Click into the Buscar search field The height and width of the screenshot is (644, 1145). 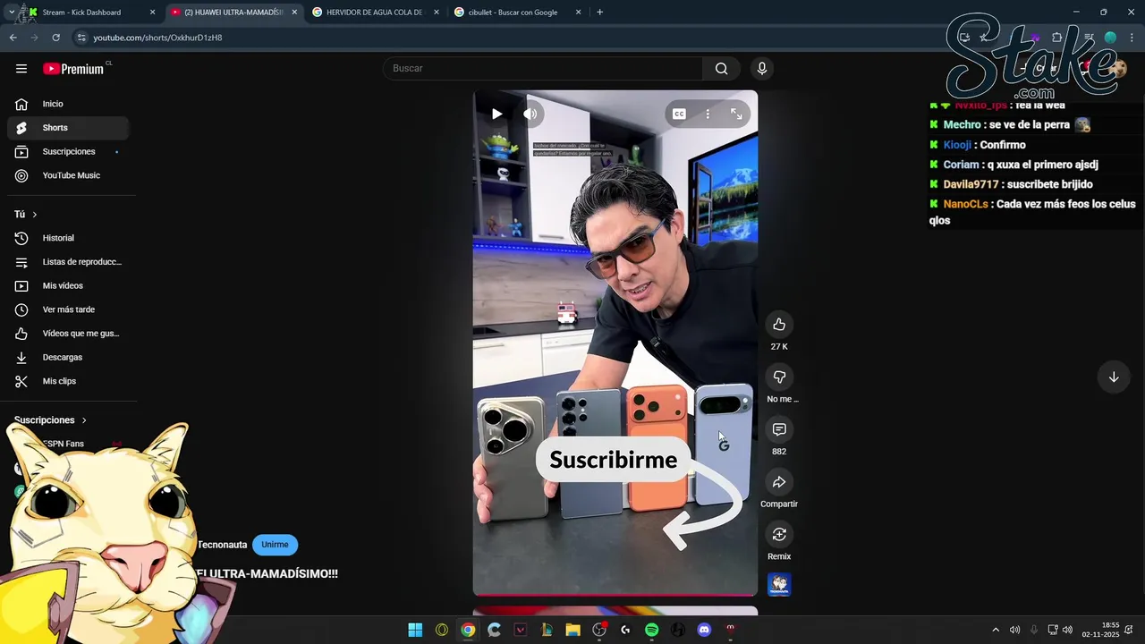(x=544, y=69)
